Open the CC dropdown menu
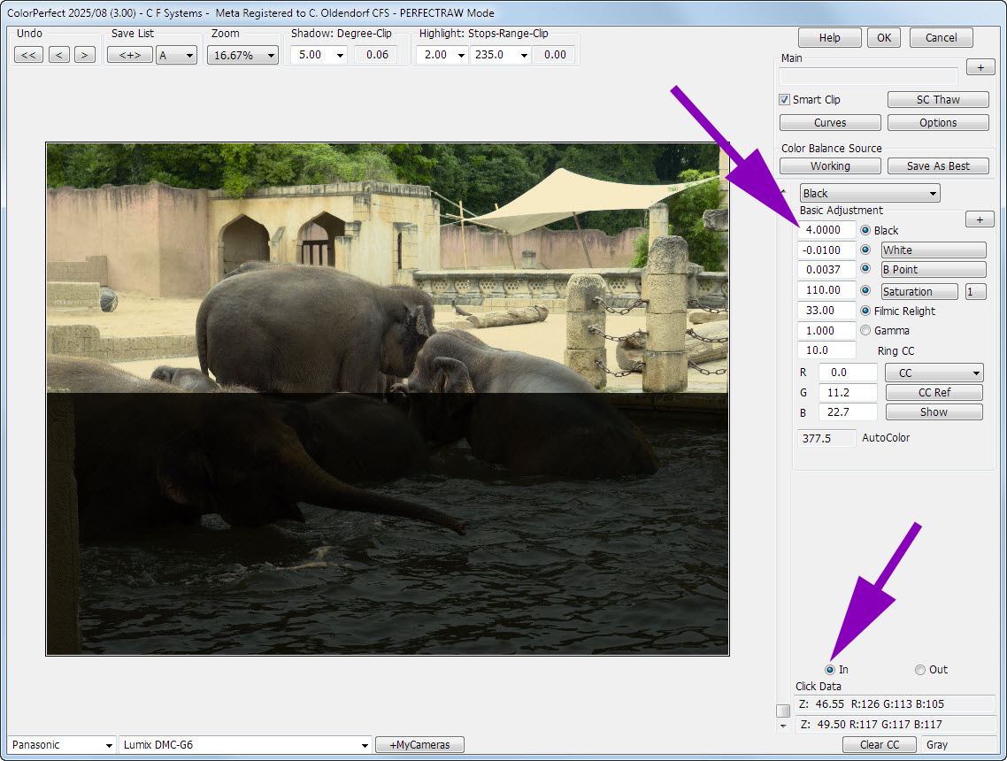1007x761 pixels. tap(934, 373)
